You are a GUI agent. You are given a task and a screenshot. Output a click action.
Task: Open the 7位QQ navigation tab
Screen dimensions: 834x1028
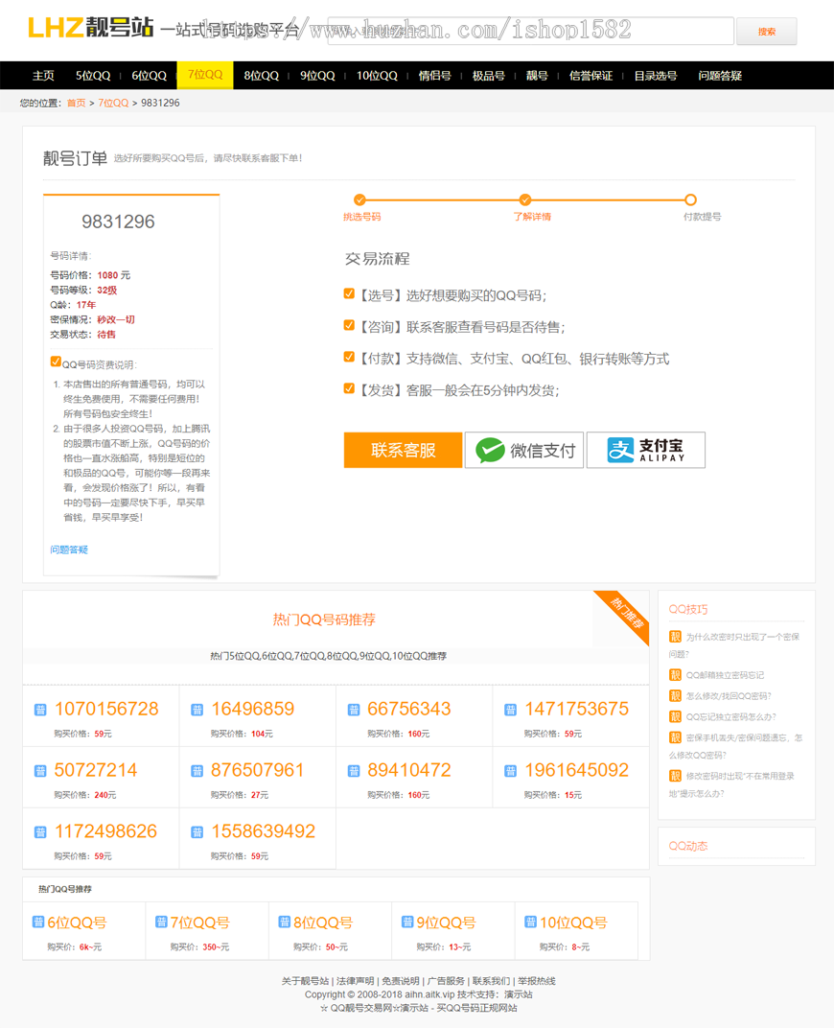click(205, 75)
